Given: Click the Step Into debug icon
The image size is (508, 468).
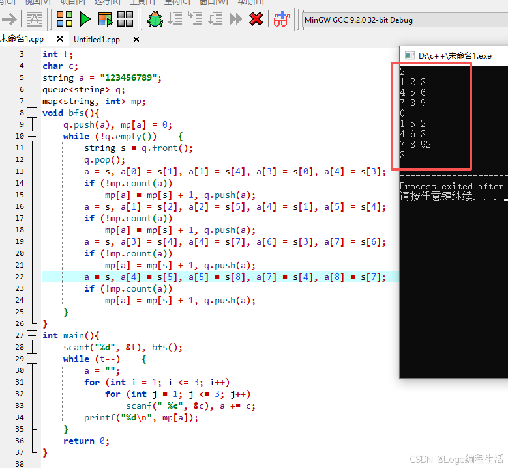Looking at the screenshot, I should (x=195, y=19).
